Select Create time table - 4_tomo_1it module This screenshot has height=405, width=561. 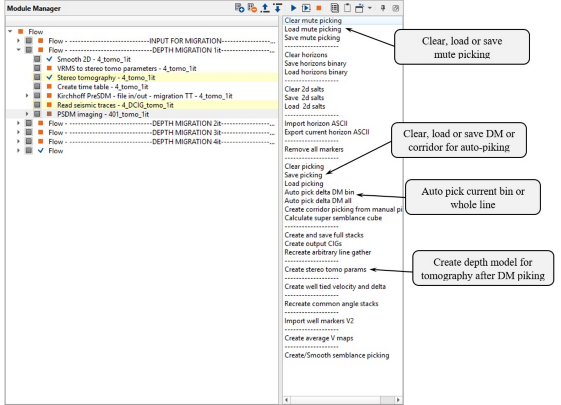(103, 87)
